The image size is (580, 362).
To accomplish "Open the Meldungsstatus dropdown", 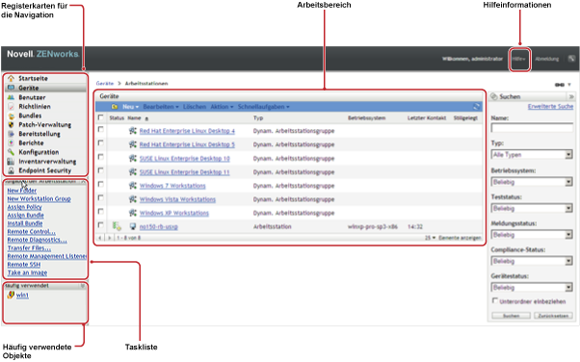I will 532,235.
